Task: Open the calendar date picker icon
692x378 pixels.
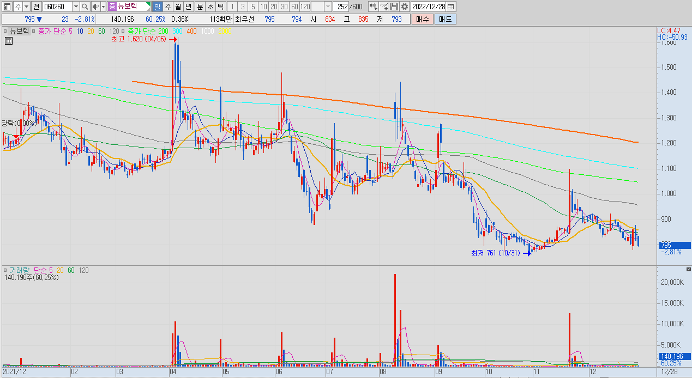Action: point(451,7)
